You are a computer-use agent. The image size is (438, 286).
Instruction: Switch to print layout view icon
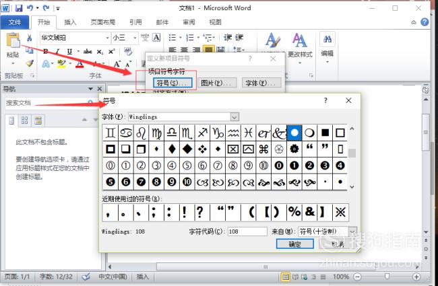pyautogui.click(x=286, y=277)
